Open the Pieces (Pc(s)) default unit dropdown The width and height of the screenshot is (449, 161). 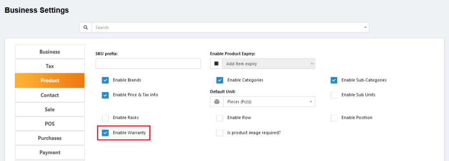[x=269, y=102]
